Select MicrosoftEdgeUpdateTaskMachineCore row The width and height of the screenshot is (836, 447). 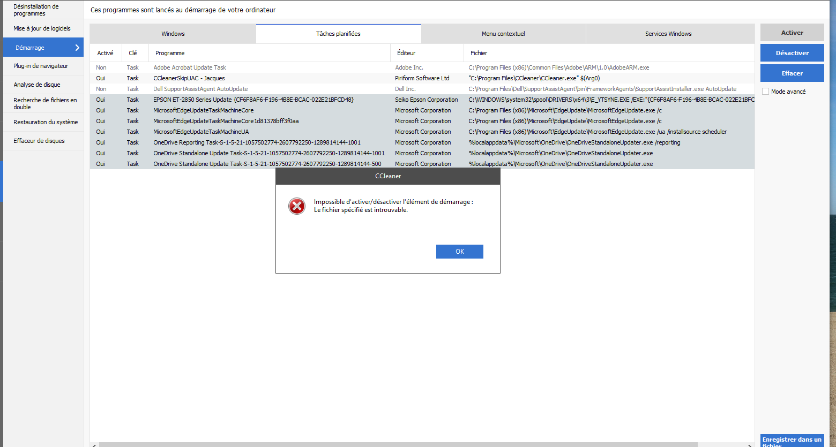tap(422, 110)
